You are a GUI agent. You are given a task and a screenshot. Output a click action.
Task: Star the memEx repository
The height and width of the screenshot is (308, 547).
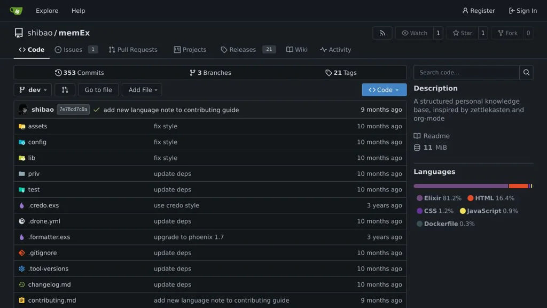tap(462, 33)
